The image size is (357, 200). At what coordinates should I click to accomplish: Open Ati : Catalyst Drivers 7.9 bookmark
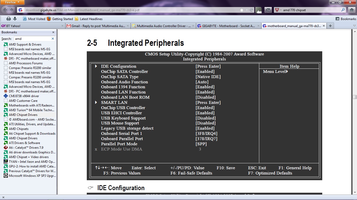(x=26, y=148)
